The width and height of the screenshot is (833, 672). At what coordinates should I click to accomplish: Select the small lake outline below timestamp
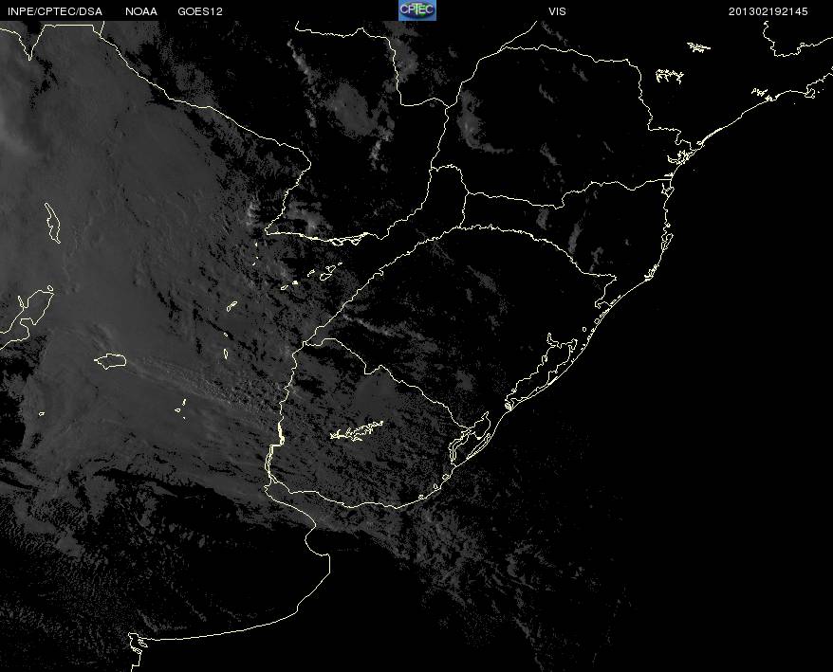click(698, 47)
